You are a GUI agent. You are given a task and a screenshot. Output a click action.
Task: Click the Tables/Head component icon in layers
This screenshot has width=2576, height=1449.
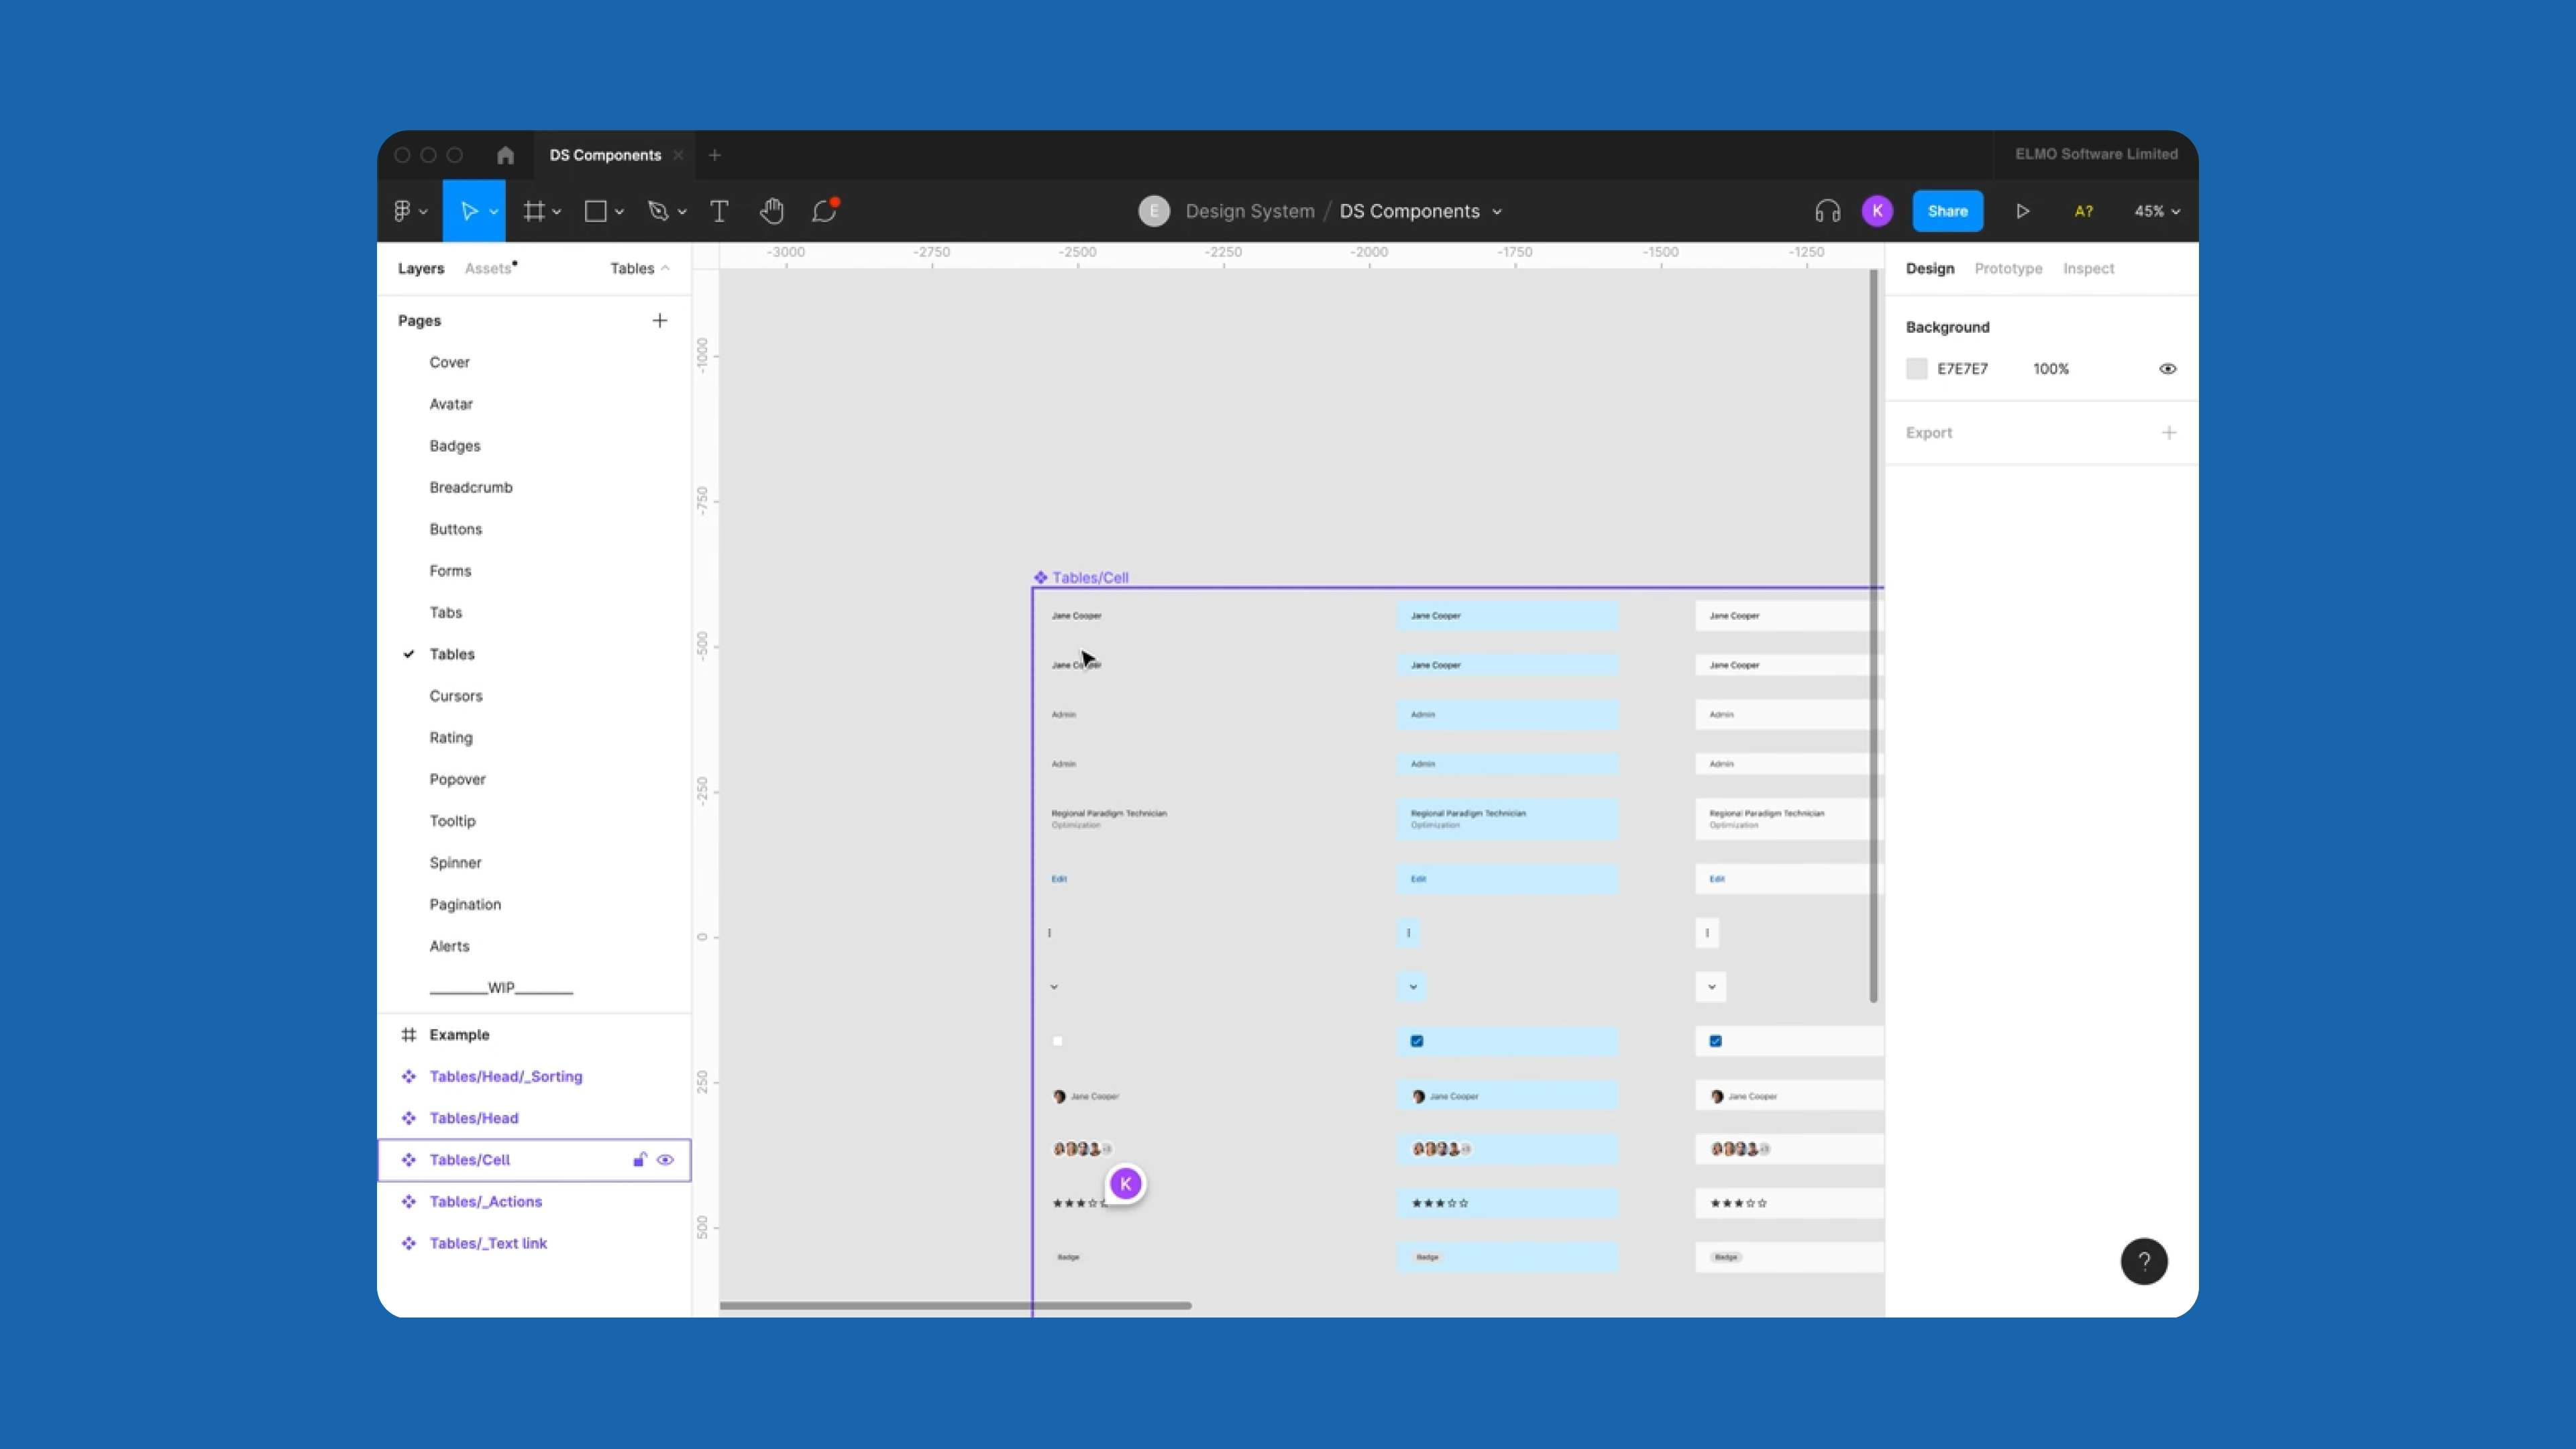coord(408,1118)
